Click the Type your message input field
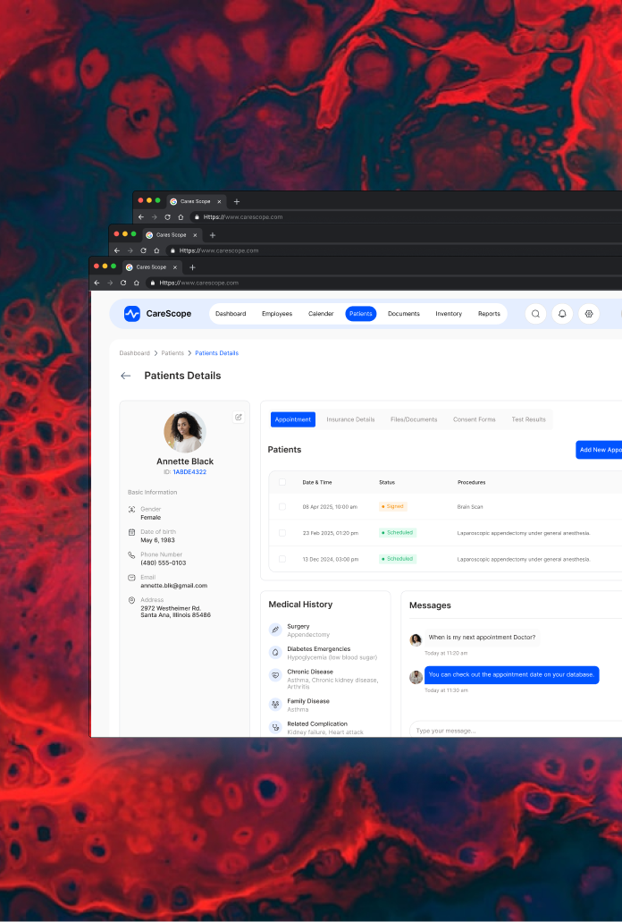Screen dimensions: 622x922 [509, 731]
